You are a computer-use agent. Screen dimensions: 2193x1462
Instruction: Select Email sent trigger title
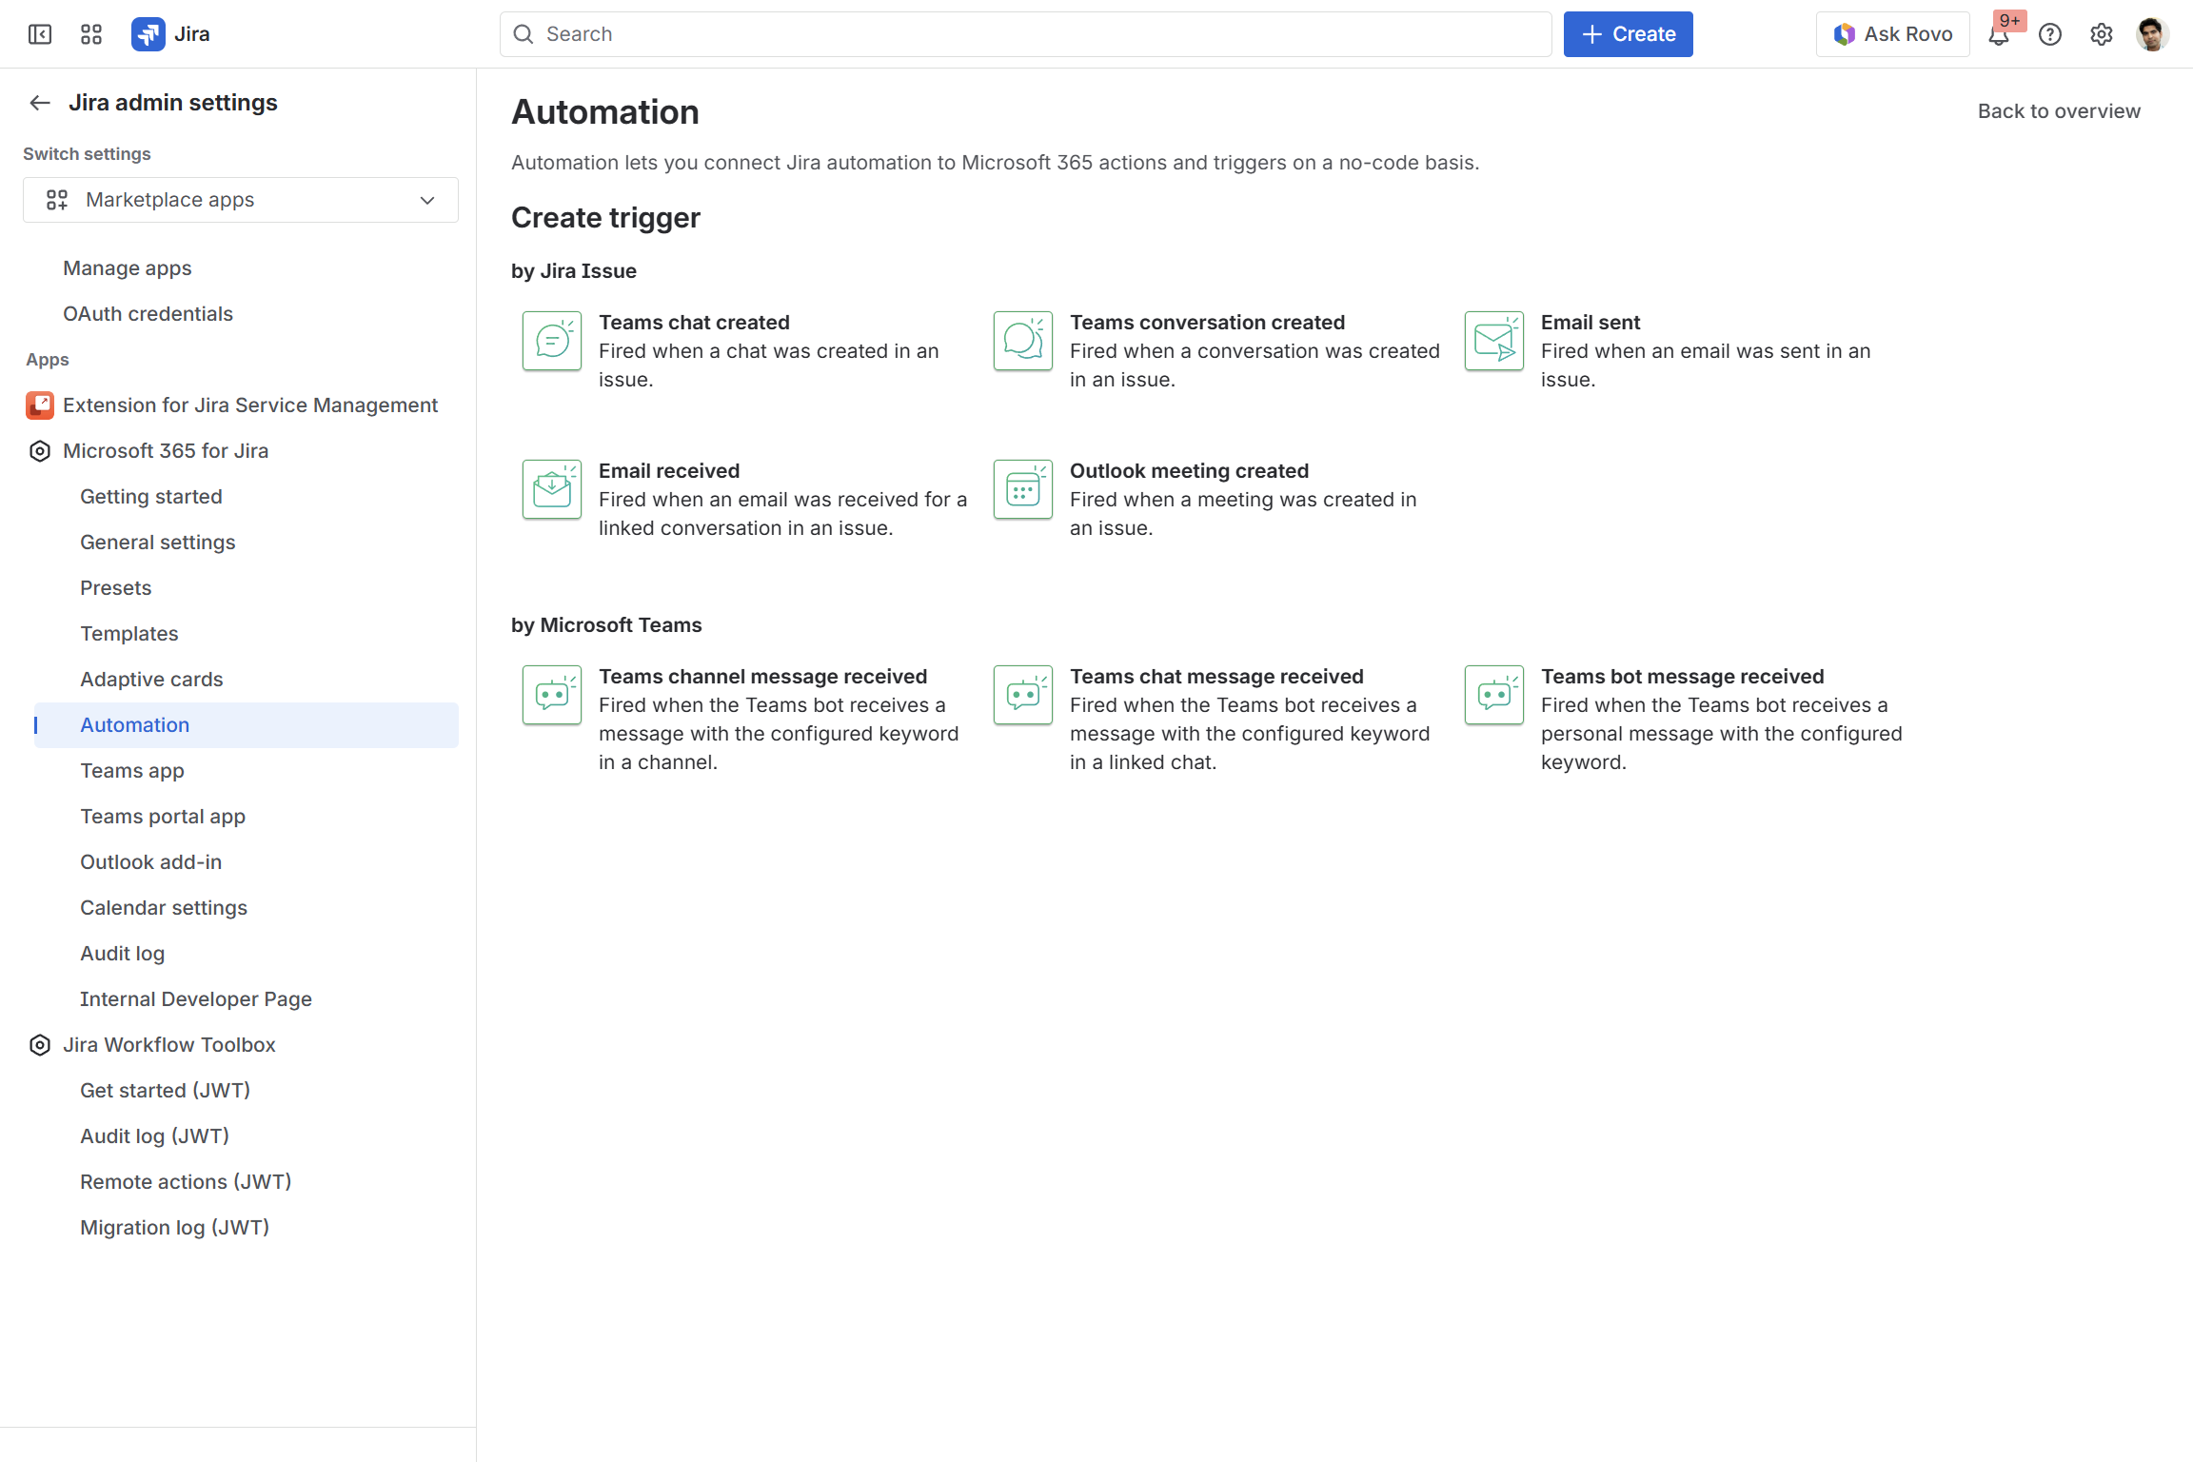[1591, 323]
